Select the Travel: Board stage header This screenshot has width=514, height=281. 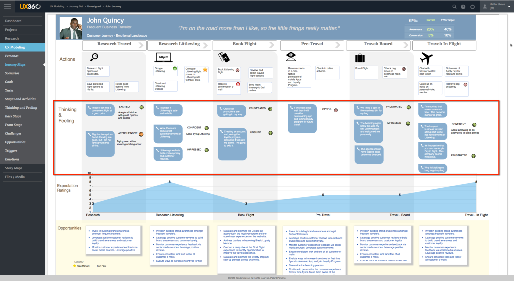click(378, 45)
